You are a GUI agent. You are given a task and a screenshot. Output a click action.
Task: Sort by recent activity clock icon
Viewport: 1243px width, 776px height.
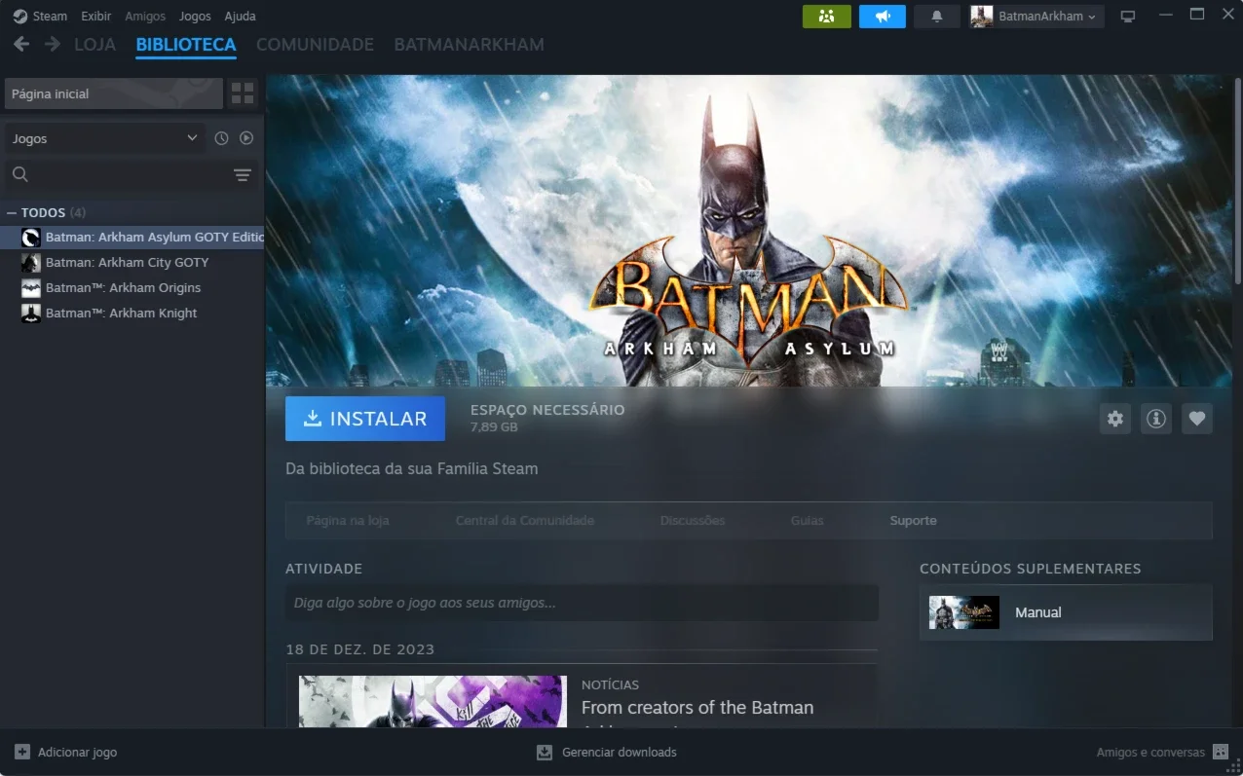(x=221, y=138)
